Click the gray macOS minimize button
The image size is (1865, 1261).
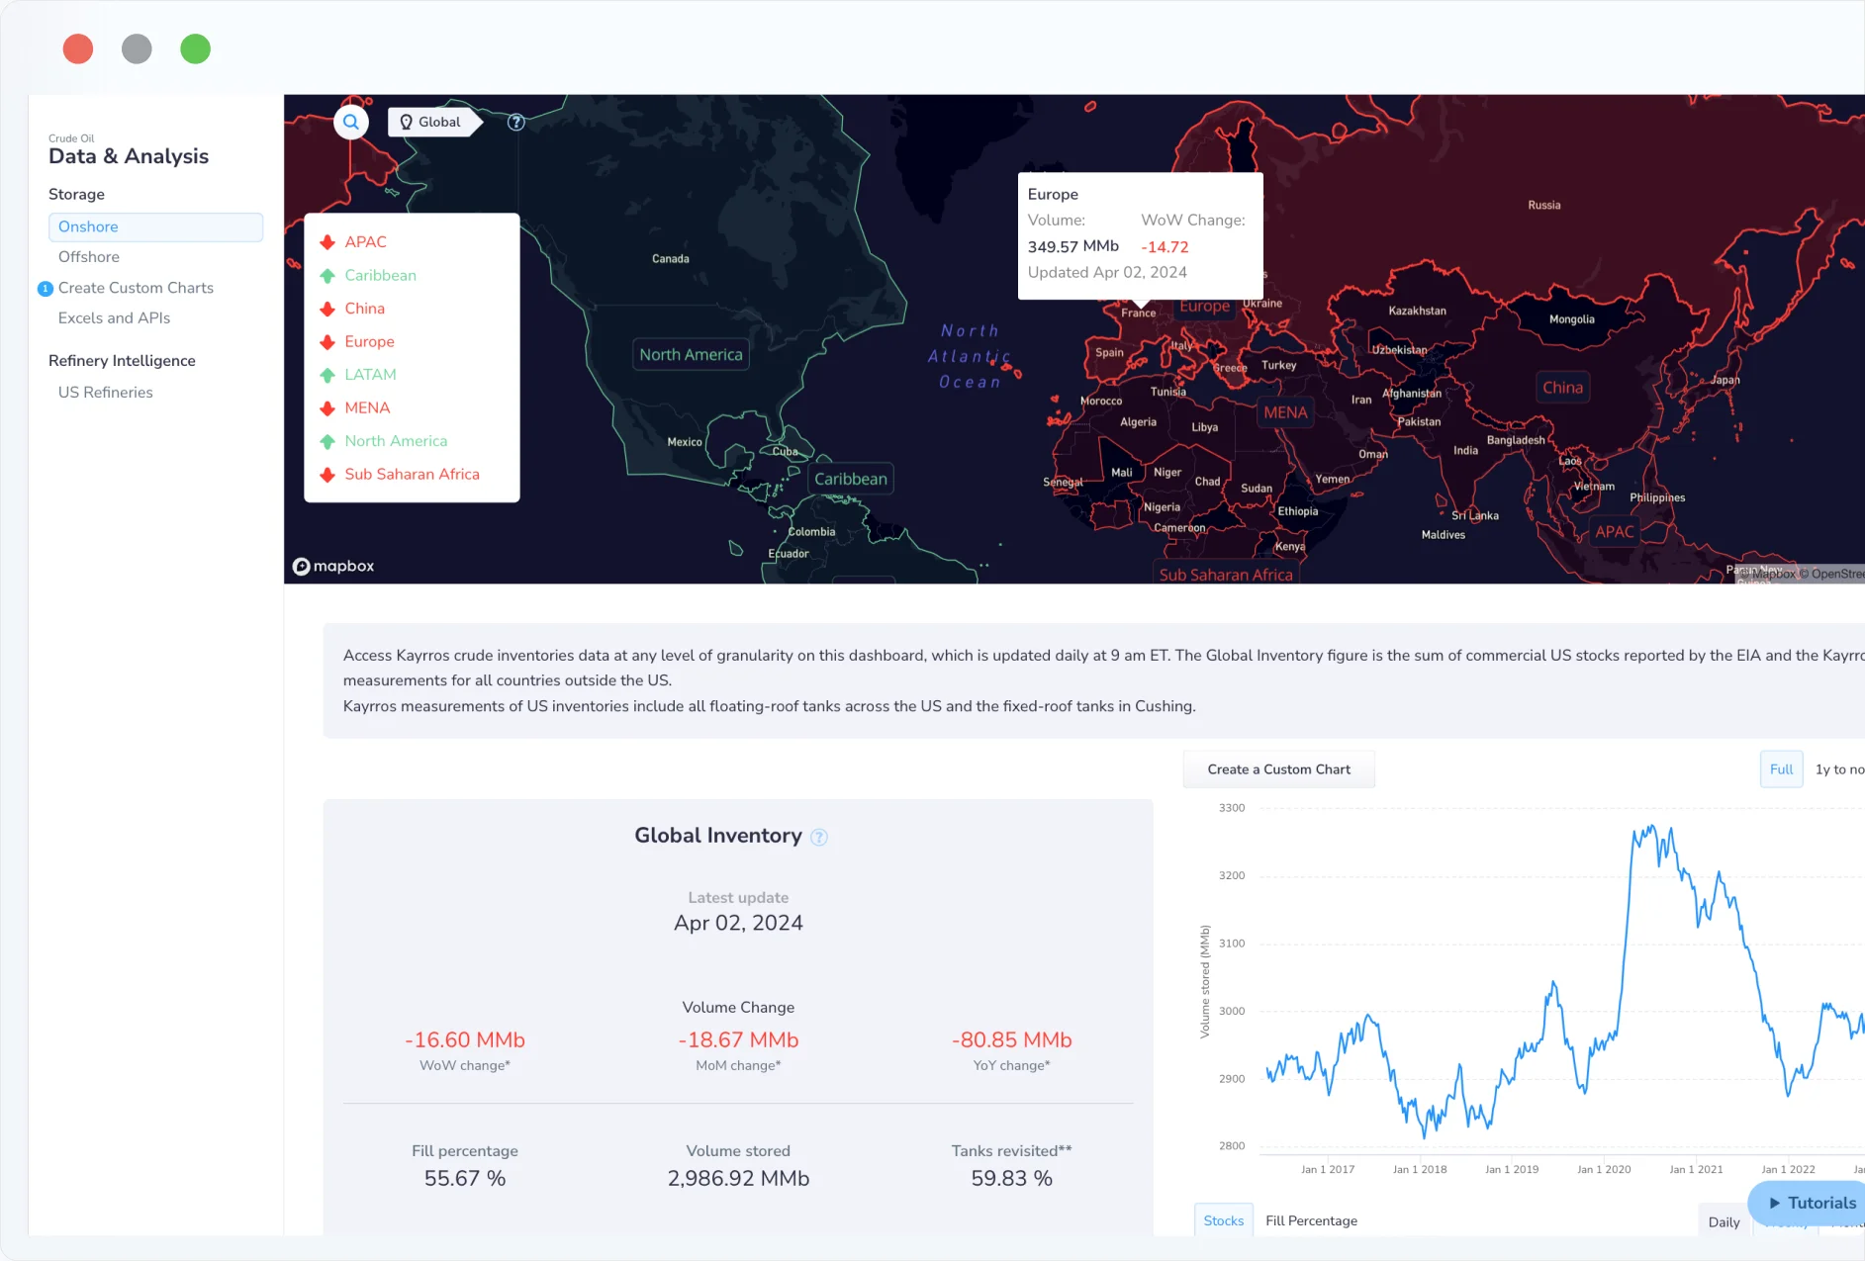(137, 48)
